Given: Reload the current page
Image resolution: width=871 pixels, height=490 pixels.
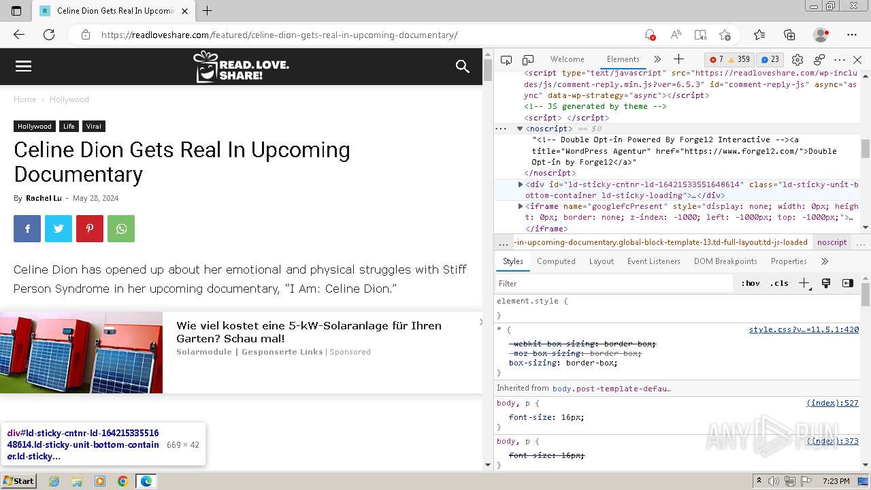Looking at the screenshot, I should click(x=49, y=35).
